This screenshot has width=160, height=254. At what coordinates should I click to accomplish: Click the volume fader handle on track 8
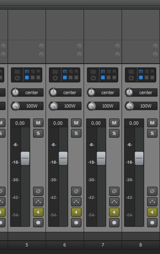click(139, 159)
